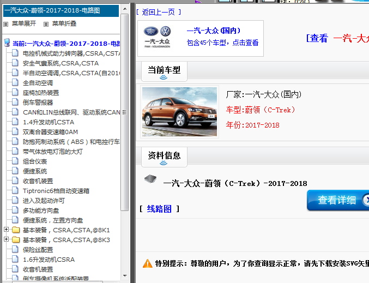Select 带气体放电灯泡的大灯 in the tree
The height and width of the screenshot is (283, 369).
point(53,152)
